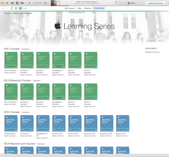Open iOS 7 Keynote in Education cover
Screen dimensions: 169x157
(x=43, y=60)
